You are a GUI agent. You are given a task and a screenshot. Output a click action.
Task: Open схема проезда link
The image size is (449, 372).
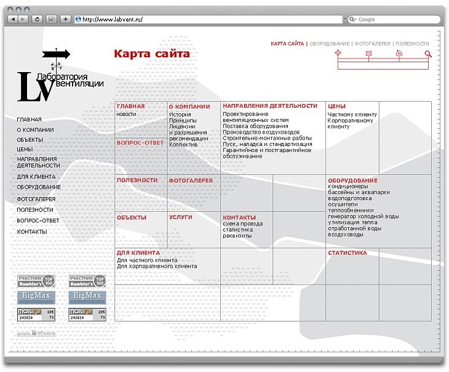point(243,224)
